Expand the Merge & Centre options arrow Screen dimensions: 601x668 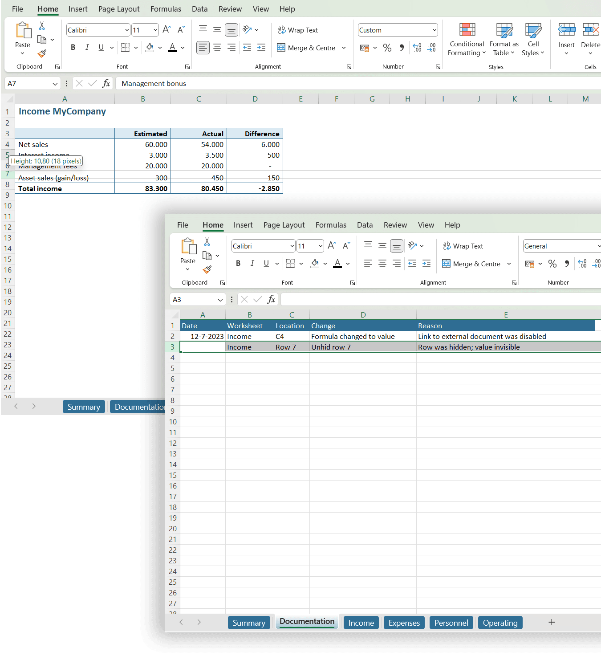(344, 48)
